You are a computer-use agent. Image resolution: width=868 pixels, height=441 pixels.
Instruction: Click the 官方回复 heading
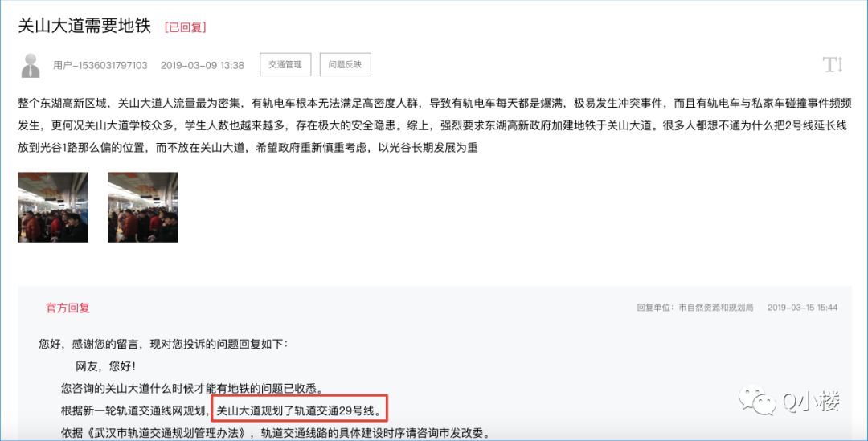68,308
